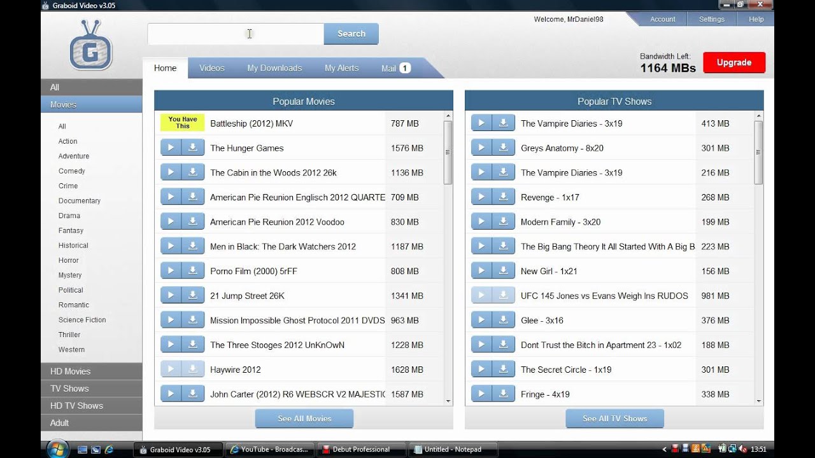The image size is (815, 458).
Task: Play The Hunger Games movie
Action: click(171, 148)
